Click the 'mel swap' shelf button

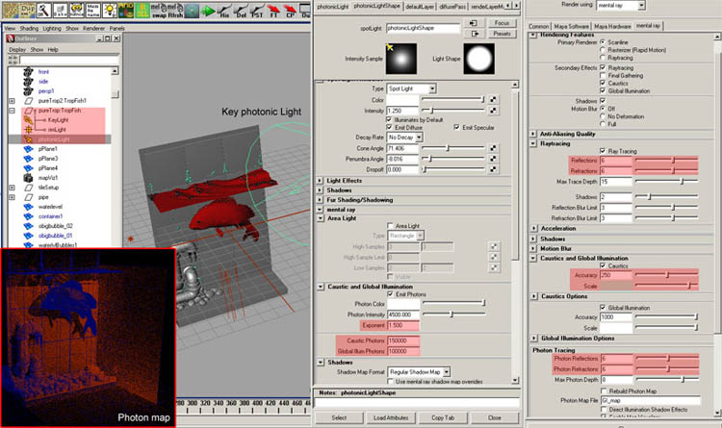click(x=159, y=11)
